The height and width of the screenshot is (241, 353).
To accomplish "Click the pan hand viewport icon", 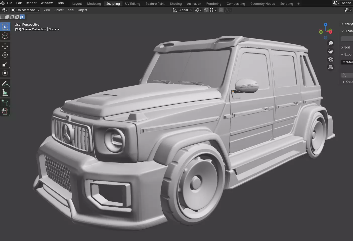I will coord(331,51).
